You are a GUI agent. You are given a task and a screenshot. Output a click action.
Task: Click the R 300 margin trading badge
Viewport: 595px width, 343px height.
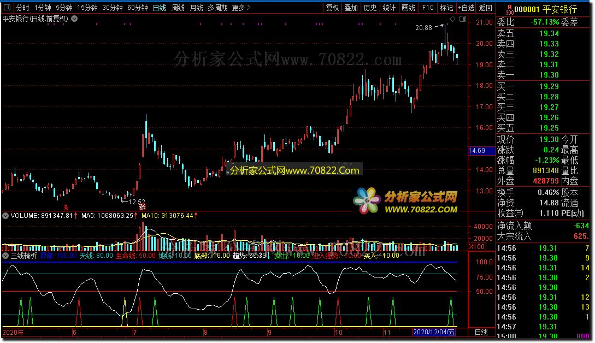point(509,10)
